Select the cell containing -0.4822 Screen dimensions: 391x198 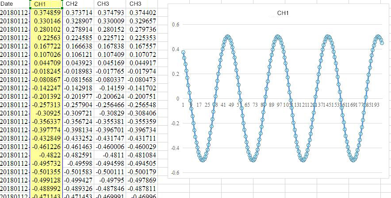pyautogui.click(x=46, y=155)
